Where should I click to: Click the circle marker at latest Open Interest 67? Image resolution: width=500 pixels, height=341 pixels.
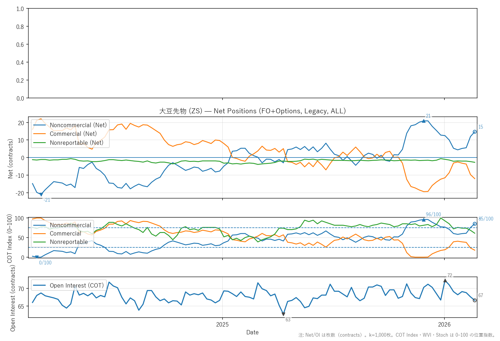[475, 300]
